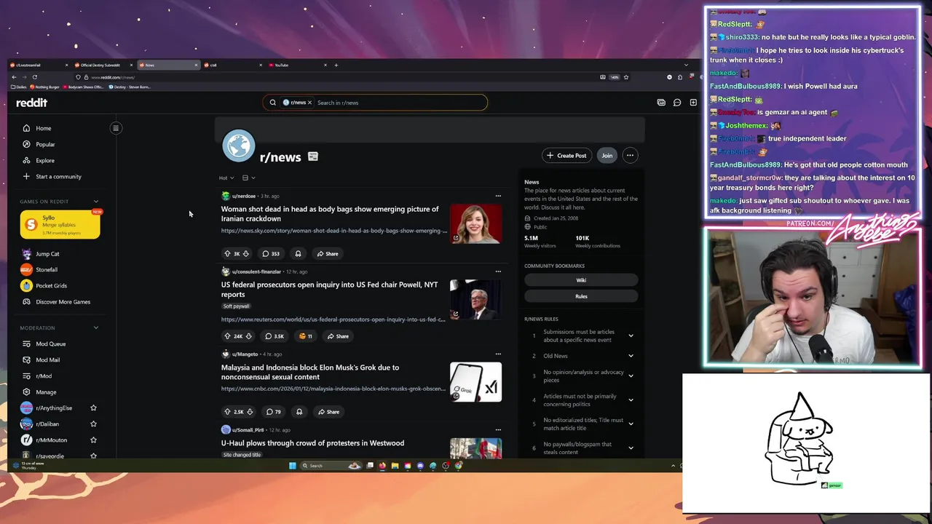Remove the r/news search filter chip
Screen dimensions: 932x524
309,103
